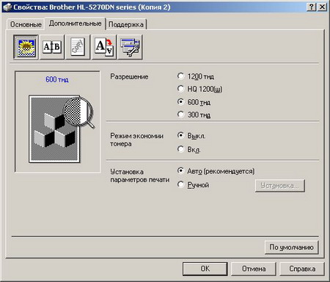The height and width of the screenshot is (282, 330).
Task: Click the printer icon in title bar
Action: click(7, 7)
